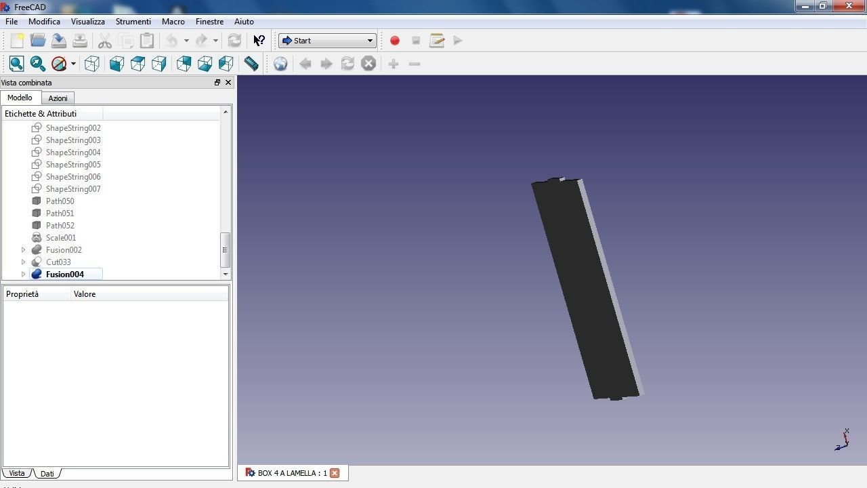Select Scale001 in the model tree
Image resolution: width=867 pixels, height=488 pixels.
click(x=61, y=238)
